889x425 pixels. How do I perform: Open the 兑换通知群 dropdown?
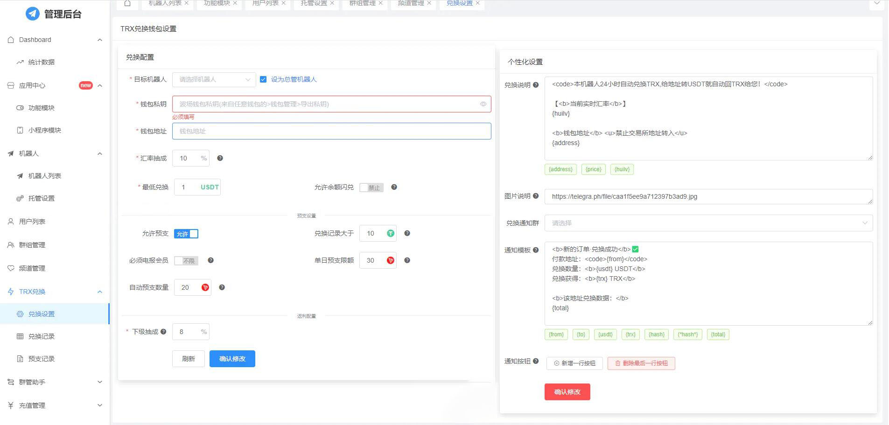[708, 223]
